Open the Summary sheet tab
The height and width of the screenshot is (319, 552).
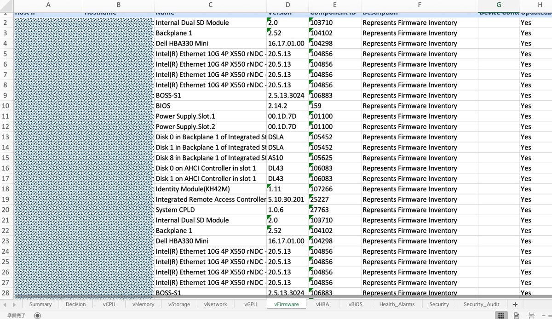click(x=40, y=304)
